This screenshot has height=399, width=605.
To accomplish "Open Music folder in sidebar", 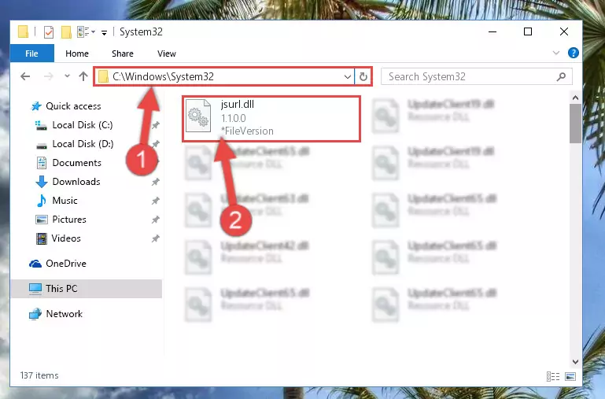I will coord(65,201).
